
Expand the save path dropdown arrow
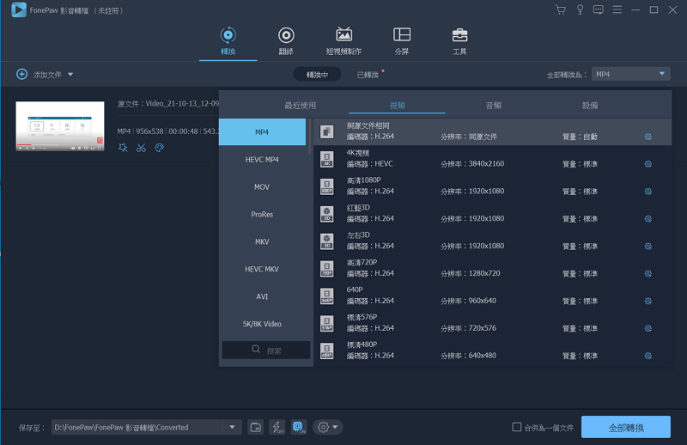pos(232,427)
